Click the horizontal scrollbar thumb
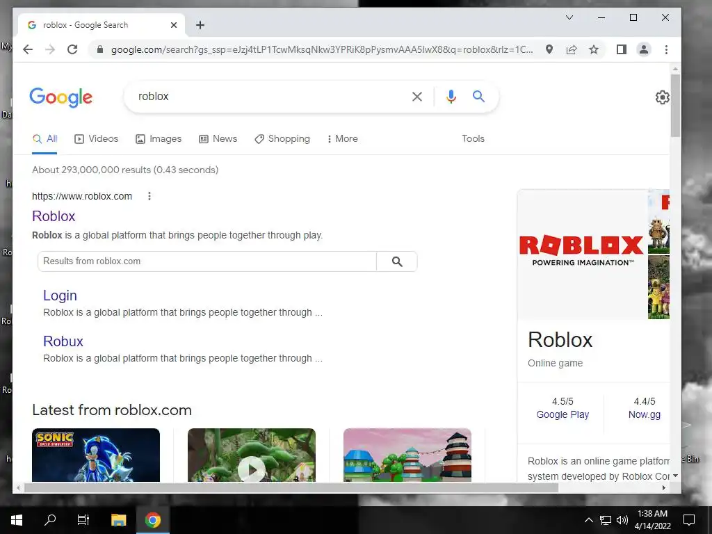This screenshot has height=534, width=712. [x=291, y=487]
